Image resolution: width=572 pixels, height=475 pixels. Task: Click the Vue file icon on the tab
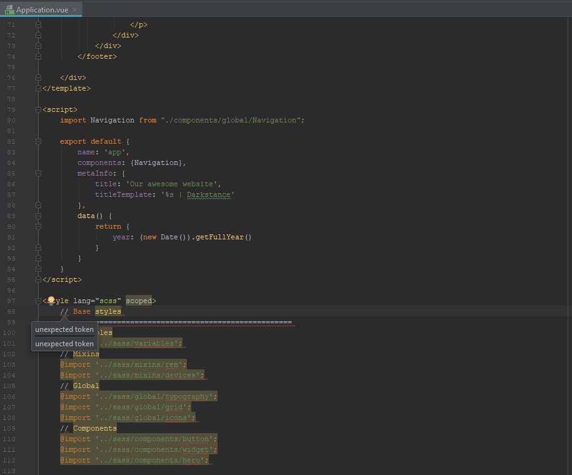click(9, 10)
